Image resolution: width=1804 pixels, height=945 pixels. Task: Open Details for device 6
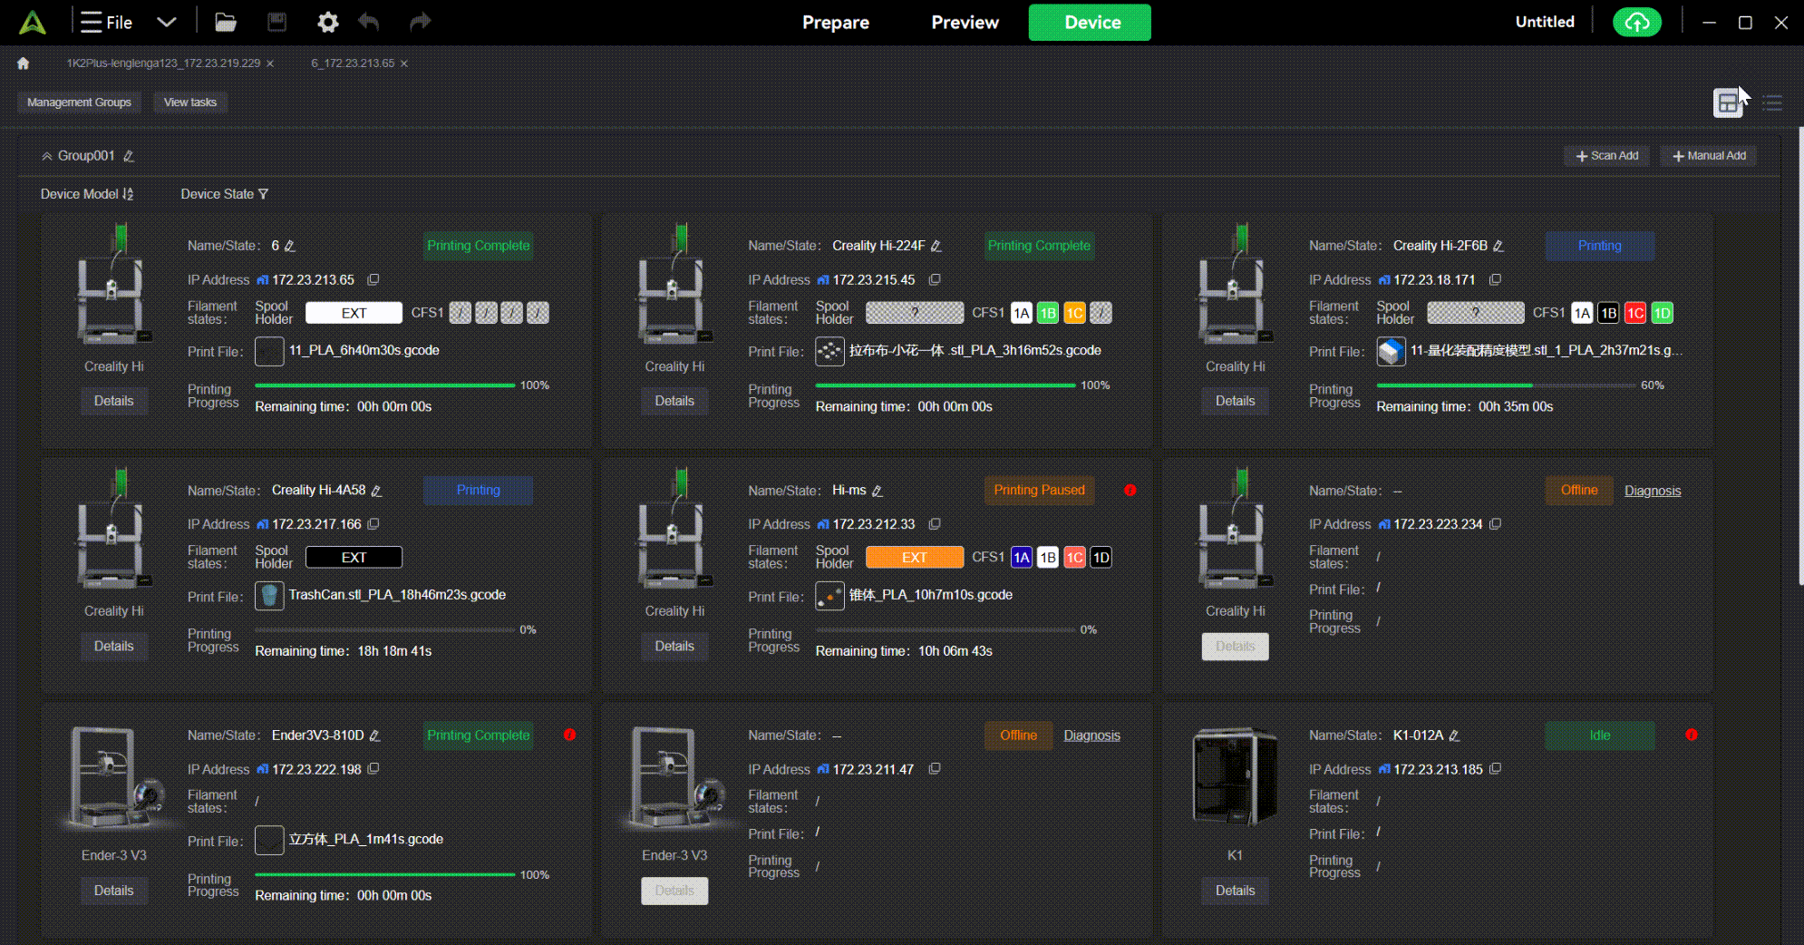(x=113, y=401)
